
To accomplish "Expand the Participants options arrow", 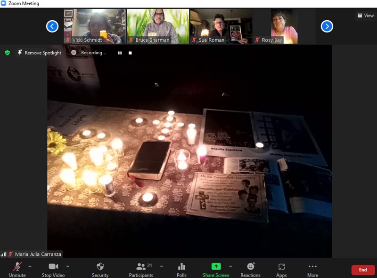I will pos(161,266).
